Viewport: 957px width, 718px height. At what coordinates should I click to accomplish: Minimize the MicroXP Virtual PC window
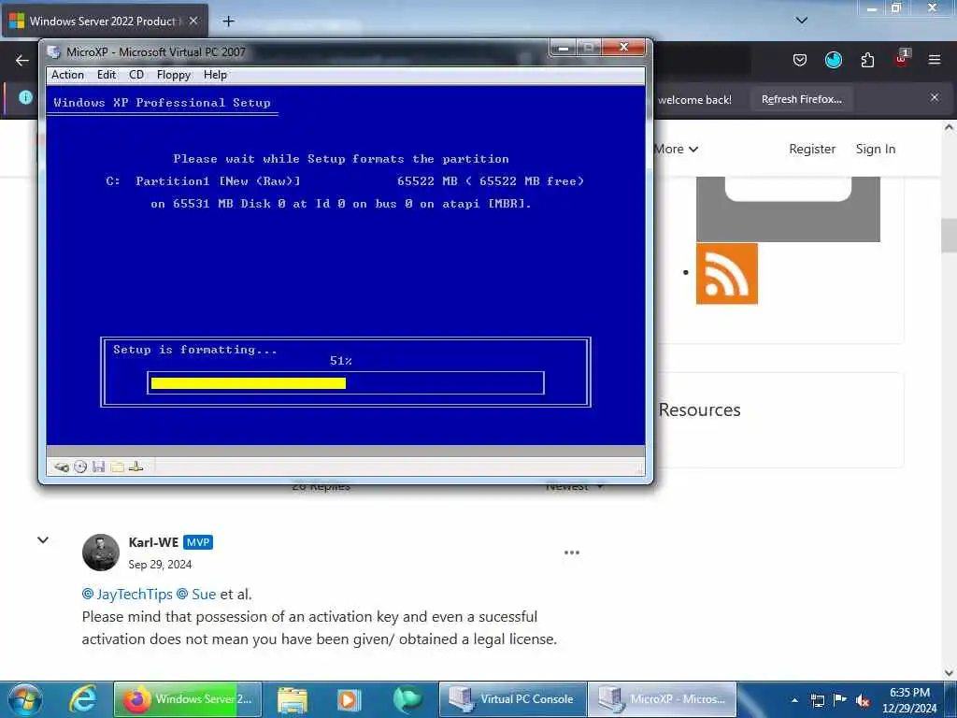[x=562, y=48]
